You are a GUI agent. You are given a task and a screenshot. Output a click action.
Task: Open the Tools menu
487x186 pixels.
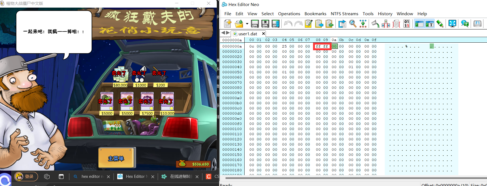coord(368,14)
